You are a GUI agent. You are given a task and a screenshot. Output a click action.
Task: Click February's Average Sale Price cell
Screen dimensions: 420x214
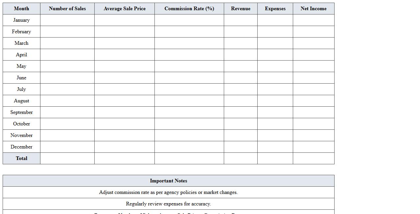pos(125,32)
